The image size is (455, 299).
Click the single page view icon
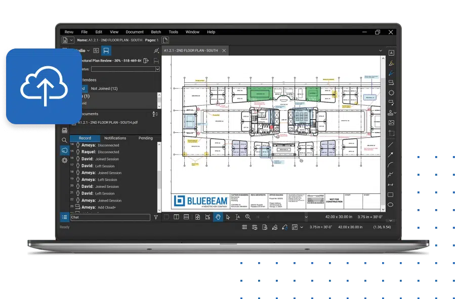(x=197, y=217)
